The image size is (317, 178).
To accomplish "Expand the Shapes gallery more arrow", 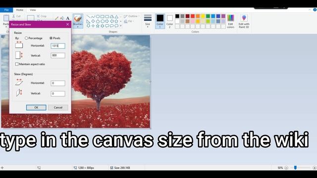I will point(121,26).
